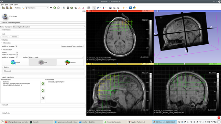
Task: Select intraop2_aligned_preop_supersampled in Transformable list
Action: (x=16, y=83)
